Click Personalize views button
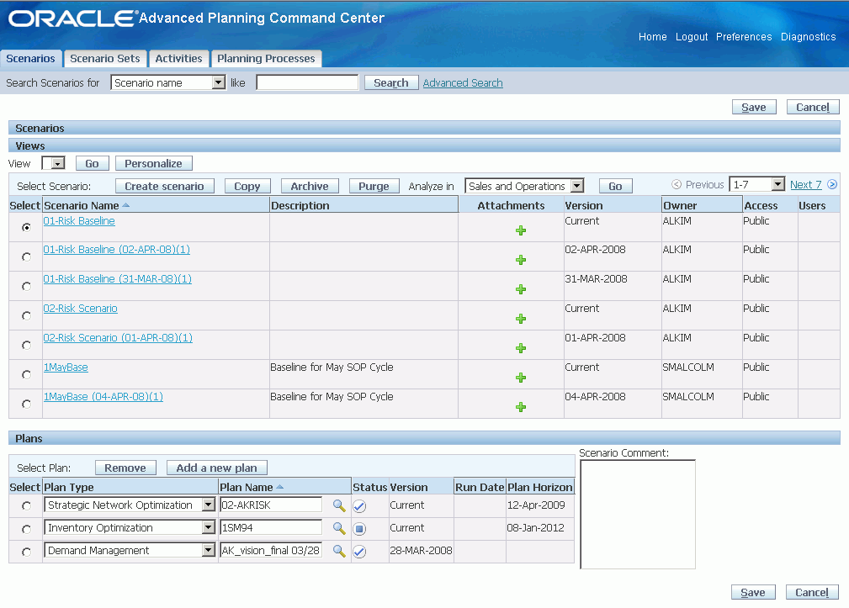The height and width of the screenshot is (608, 849). pos(153,163)
